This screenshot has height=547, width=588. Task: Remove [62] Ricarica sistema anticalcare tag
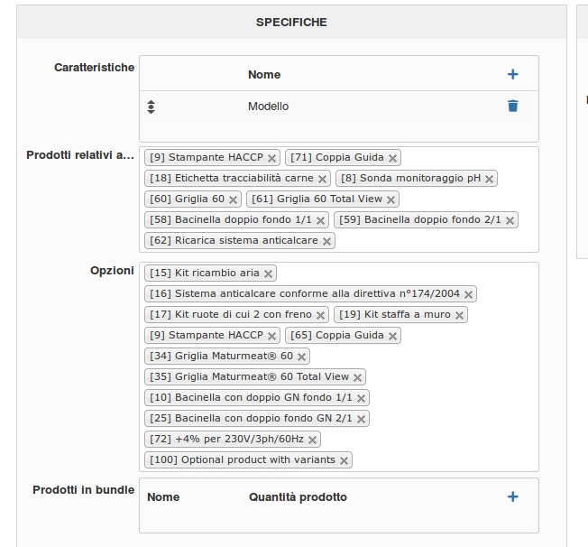326,241
